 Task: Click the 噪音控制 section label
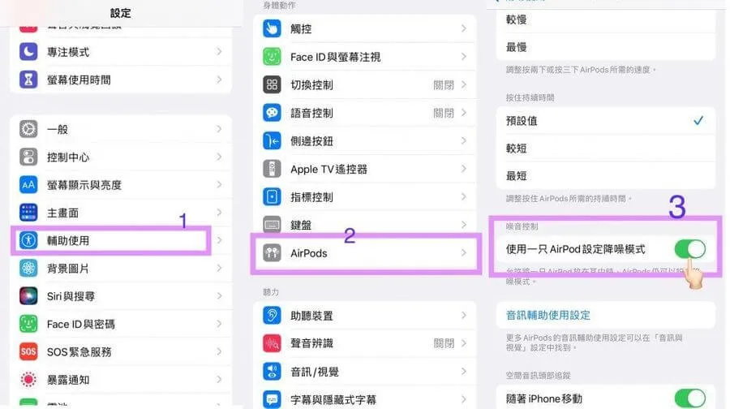click(522, 226)
